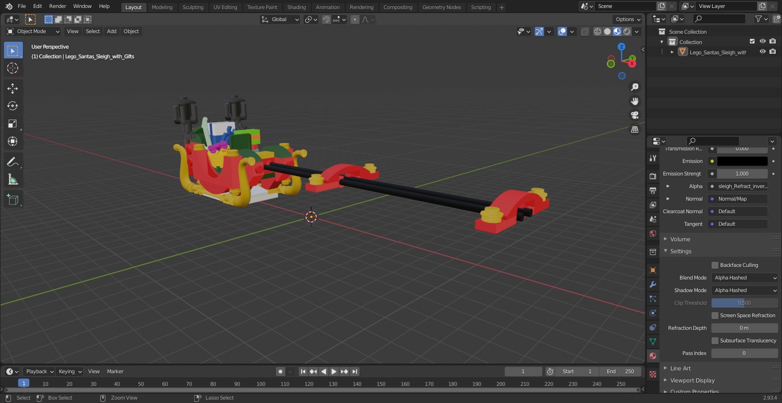The image size is (782, 403).
Task: Switch to wireframe viewport shading
Action: pos(598,31)
